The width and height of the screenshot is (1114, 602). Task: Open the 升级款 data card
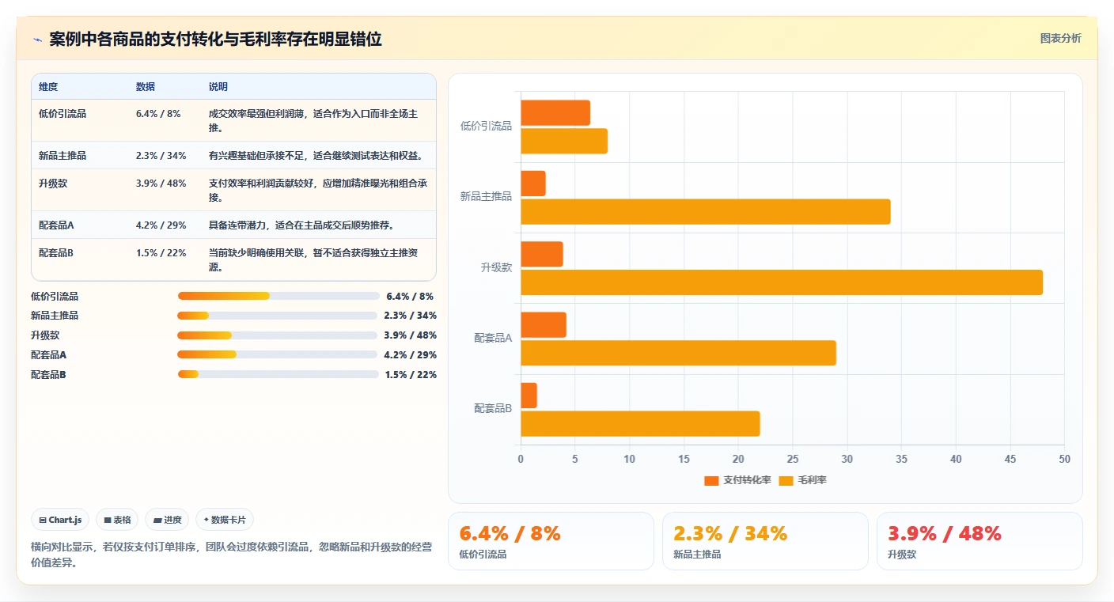point(979,541)
